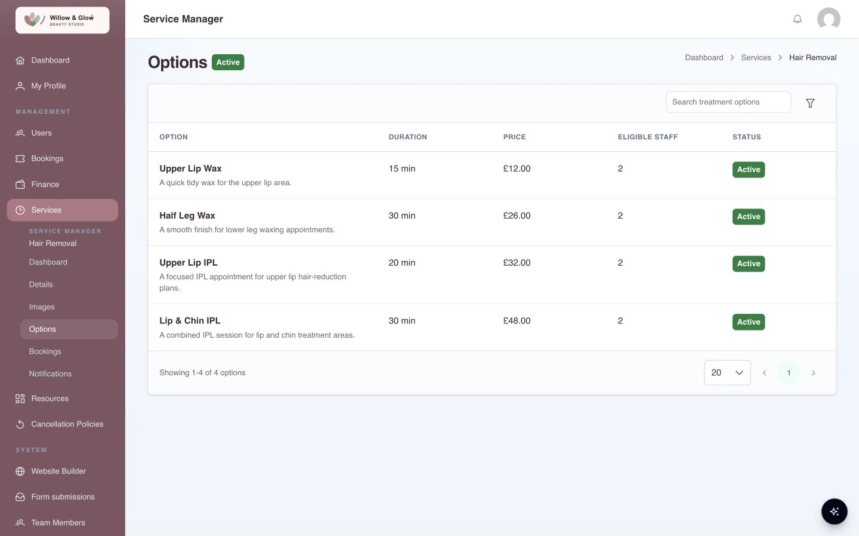Open Finance menu item
The image size is (859, 536).
click(63, 184)
